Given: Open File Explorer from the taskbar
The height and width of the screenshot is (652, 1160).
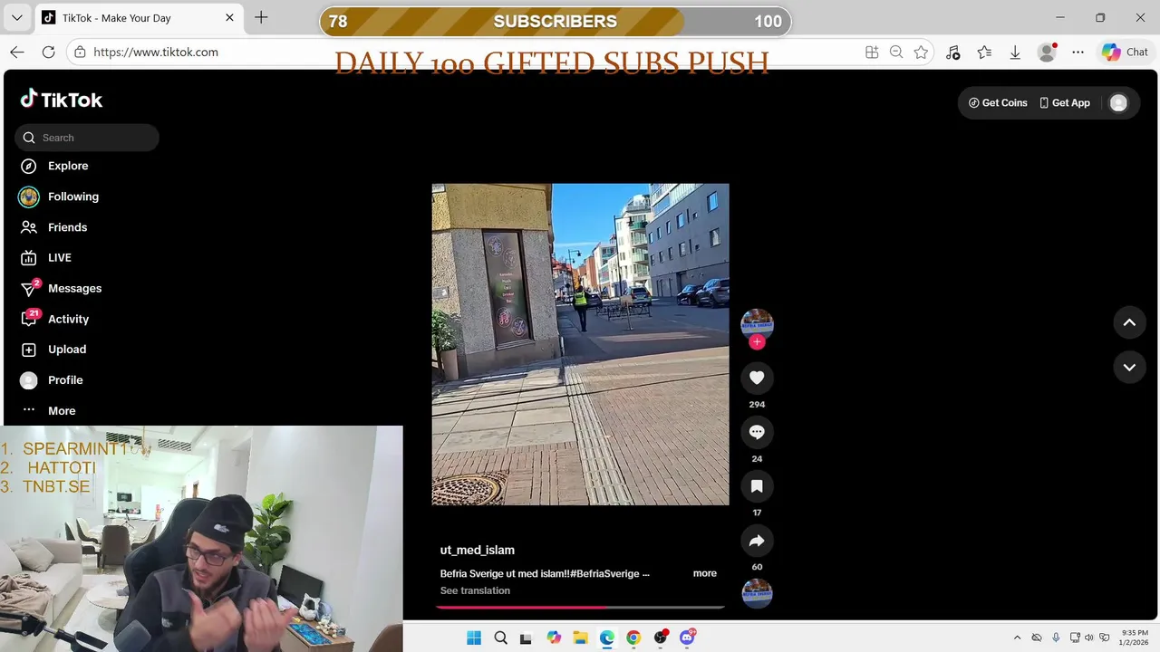Looking at the screenshot, I should click(580, 638).
